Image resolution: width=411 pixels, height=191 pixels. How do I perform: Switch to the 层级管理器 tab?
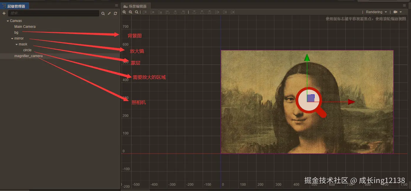coord(14,6)
